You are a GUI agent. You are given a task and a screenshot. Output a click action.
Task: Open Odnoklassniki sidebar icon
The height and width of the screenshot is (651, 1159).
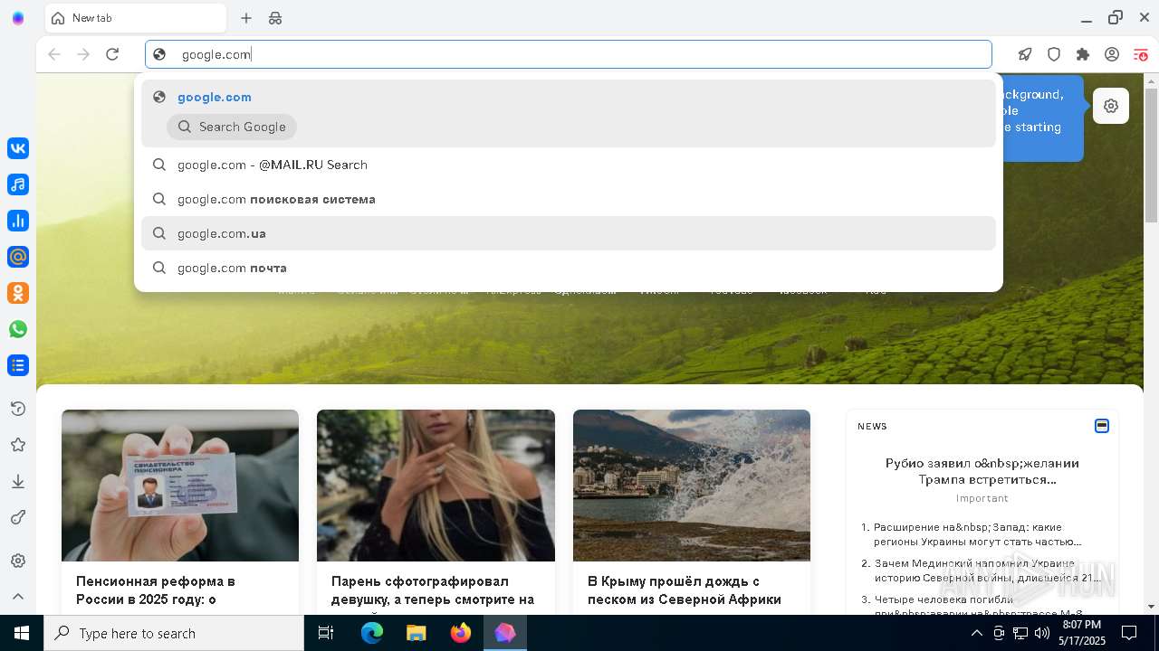pyautogui.click(x=18, y=293)
